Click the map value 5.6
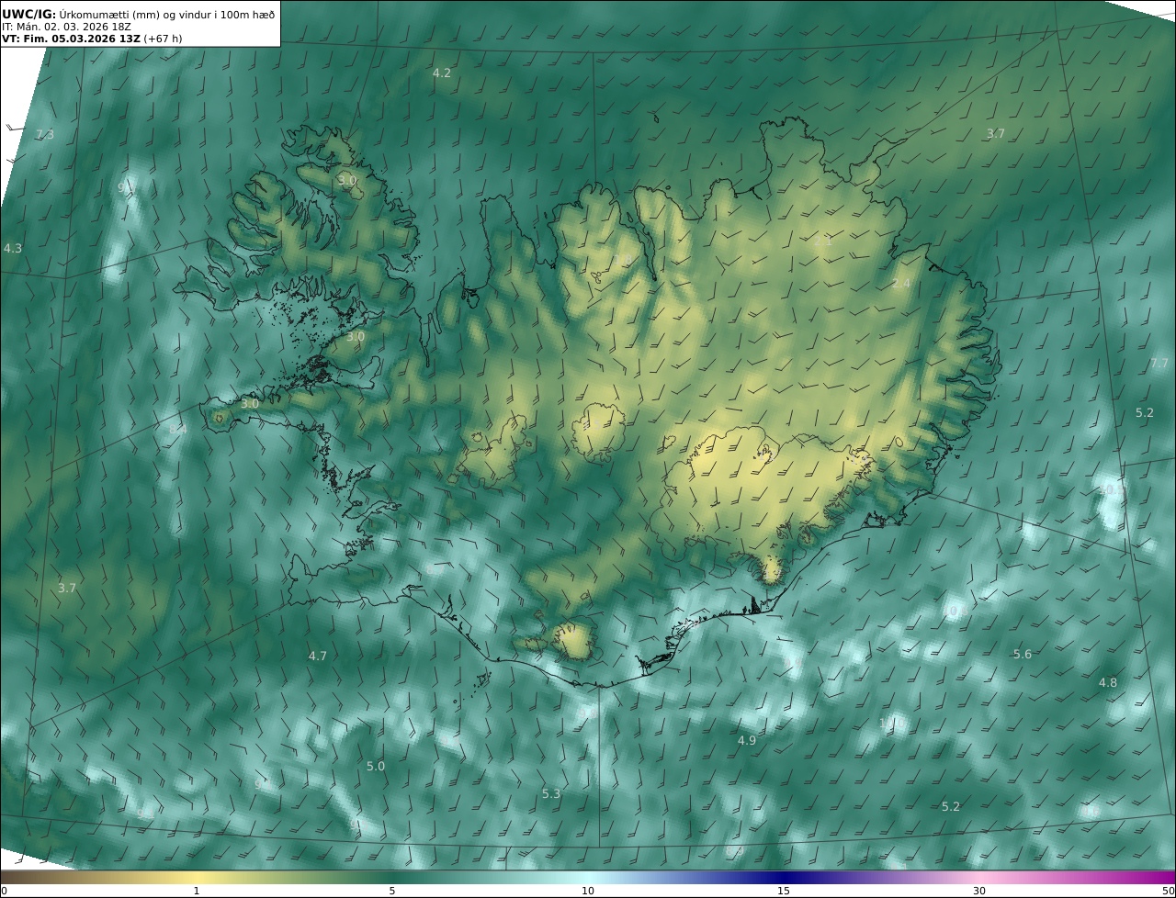Viewport: 1176px width, 898px height. point(1023,654)
